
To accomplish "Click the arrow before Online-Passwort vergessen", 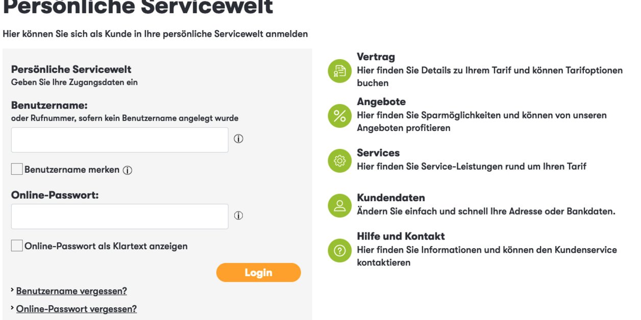I will (x=12, y=308).
